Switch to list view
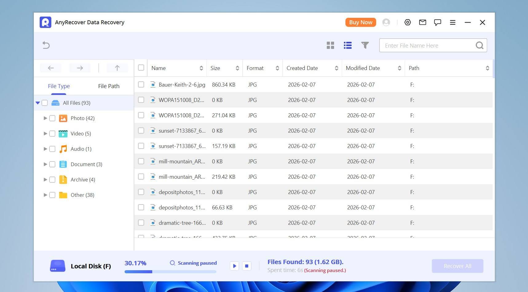Viewport: 528px width, 292px height. pyautogui.click(x=348, y=45)
